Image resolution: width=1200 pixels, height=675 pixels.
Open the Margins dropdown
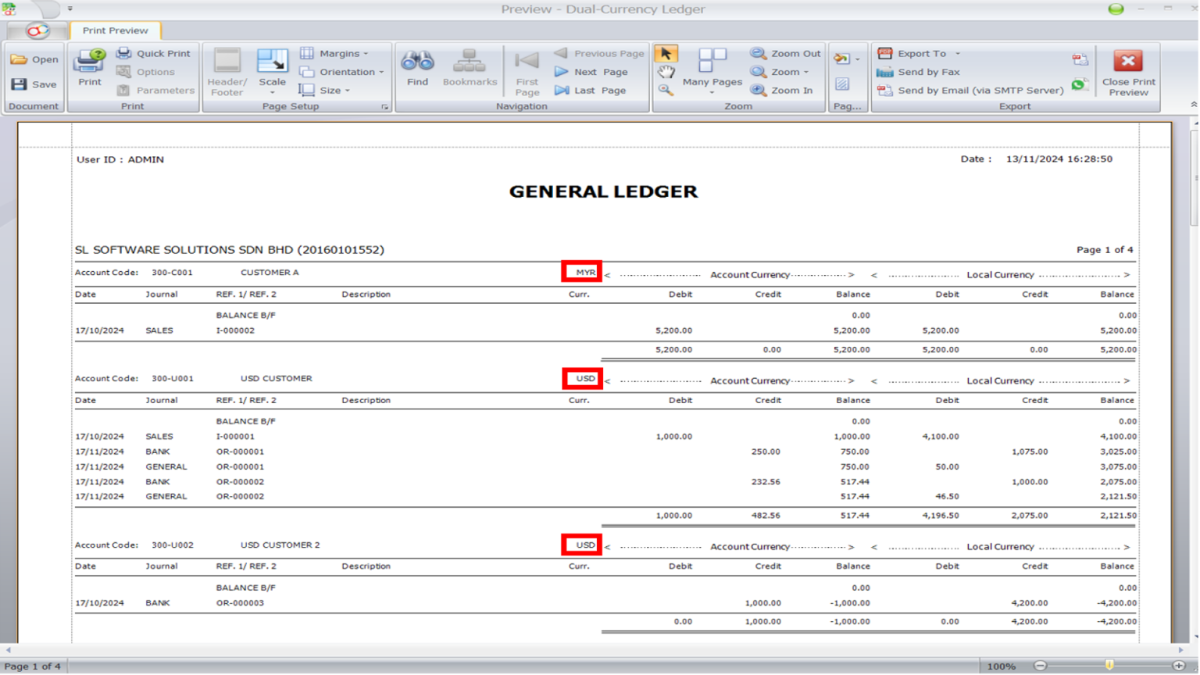click(334, 53)
